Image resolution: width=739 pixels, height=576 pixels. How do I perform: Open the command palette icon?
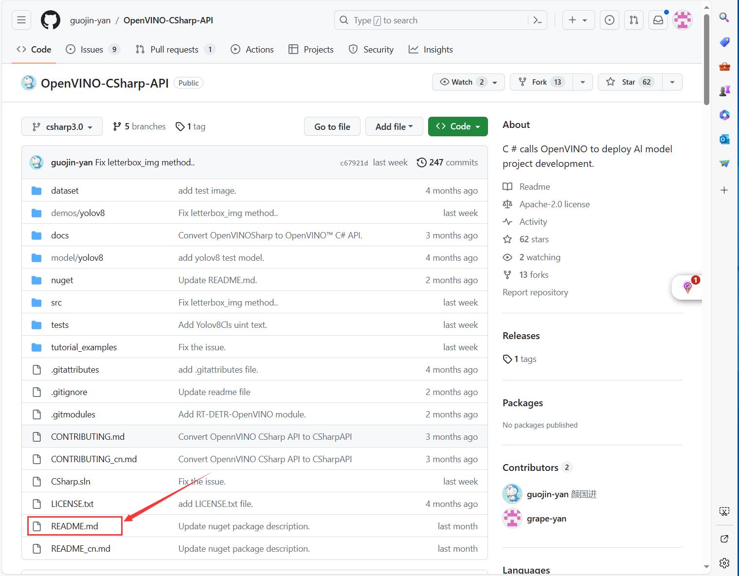pyautogui.click(x=538, y=20)
